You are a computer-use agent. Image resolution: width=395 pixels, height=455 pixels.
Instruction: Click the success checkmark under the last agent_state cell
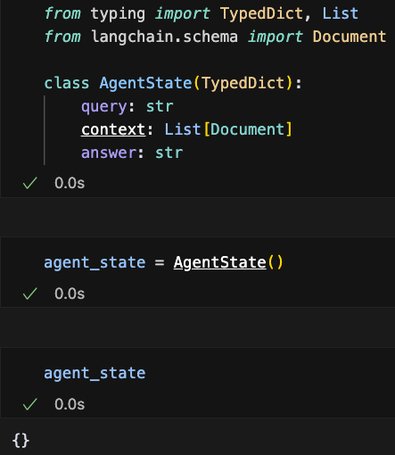click(x=29, y=404)
